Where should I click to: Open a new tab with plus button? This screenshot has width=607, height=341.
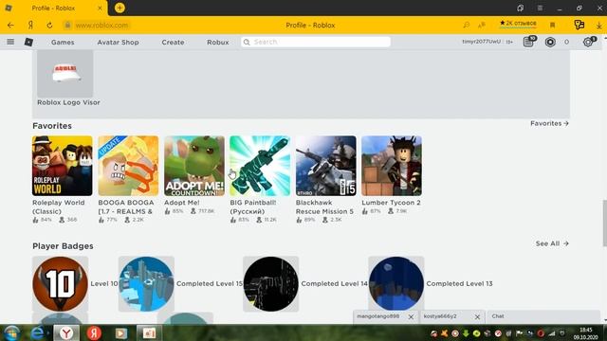120,8
